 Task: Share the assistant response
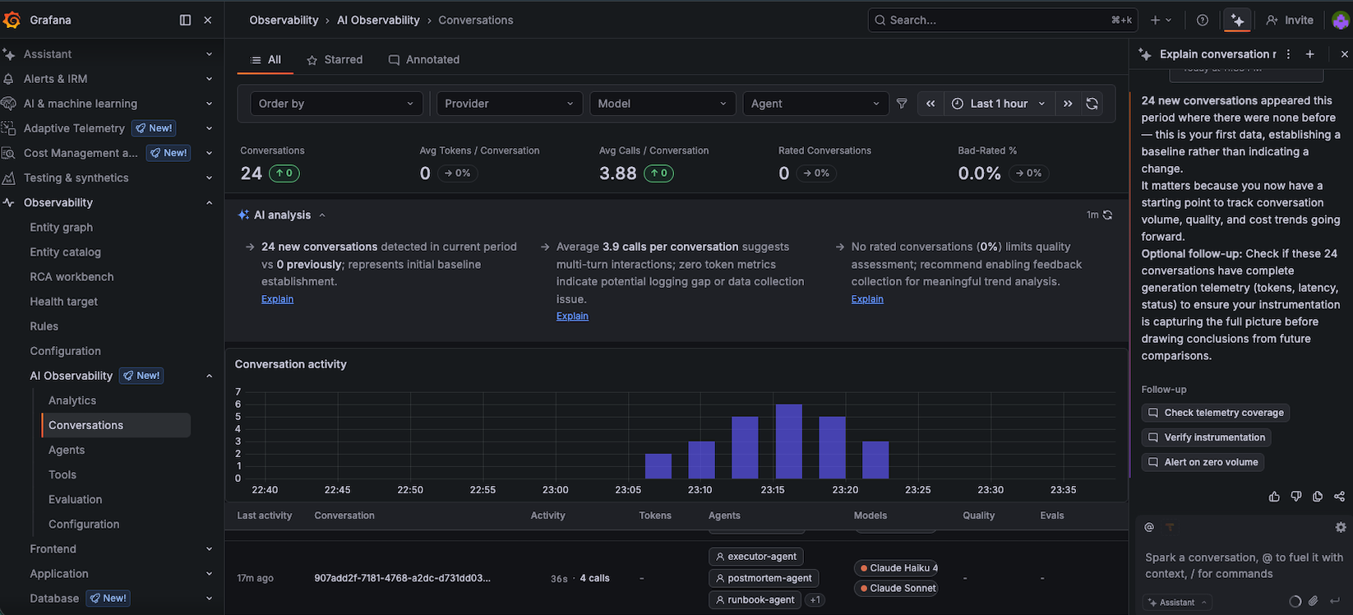(1340, 497)
